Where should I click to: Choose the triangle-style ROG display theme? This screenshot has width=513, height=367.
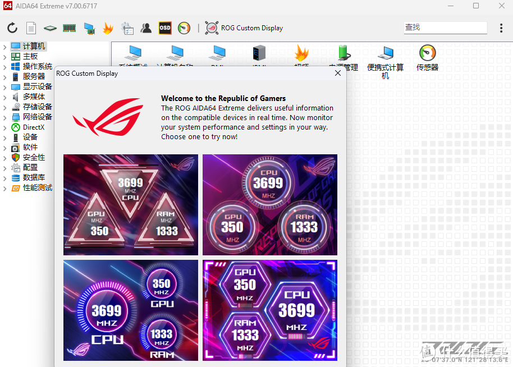click(131, 205)
